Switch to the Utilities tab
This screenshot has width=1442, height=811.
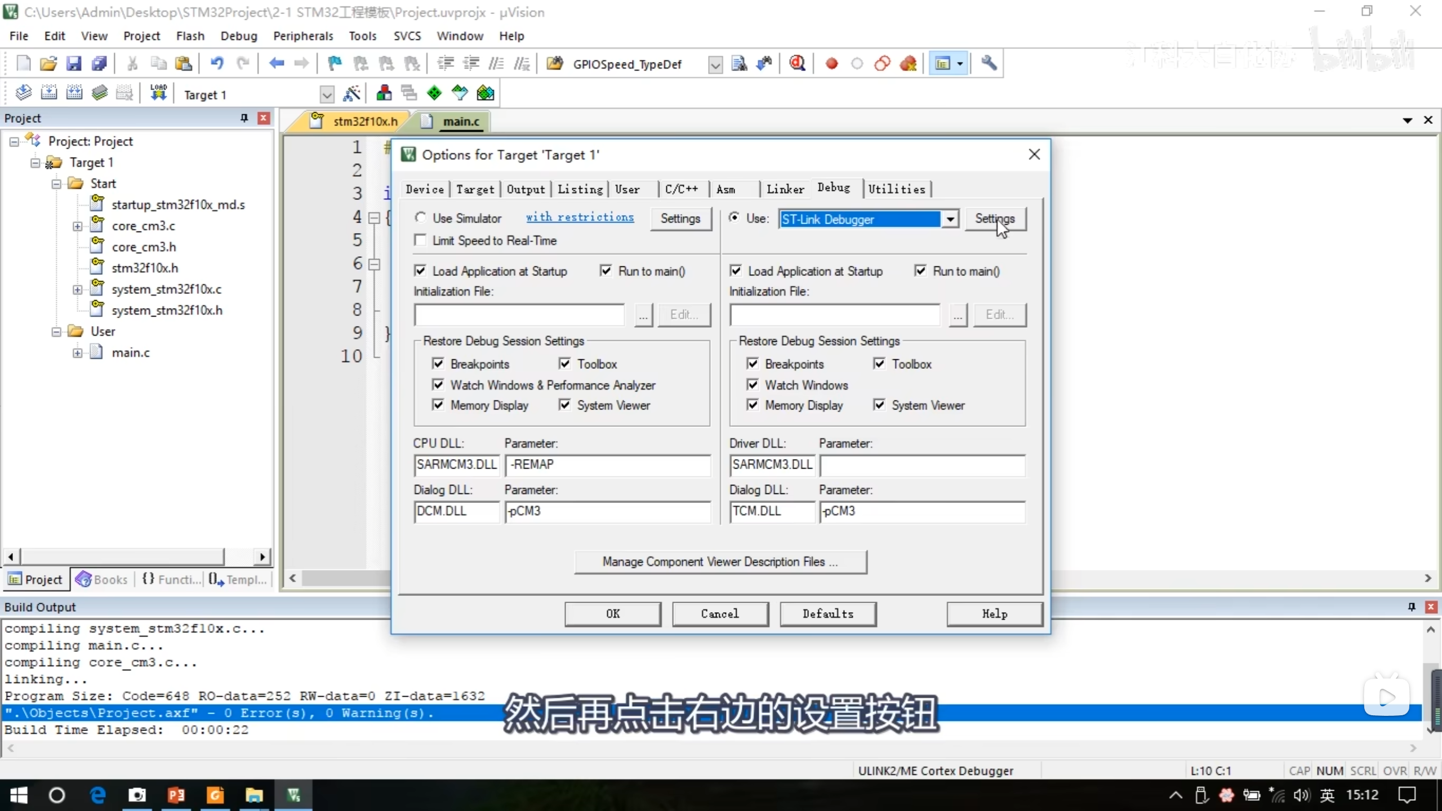coord(896,189)
